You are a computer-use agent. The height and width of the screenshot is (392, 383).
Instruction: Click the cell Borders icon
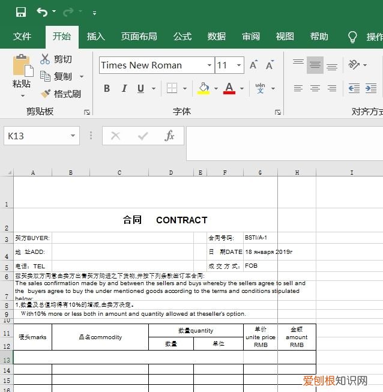coord(172,88)
